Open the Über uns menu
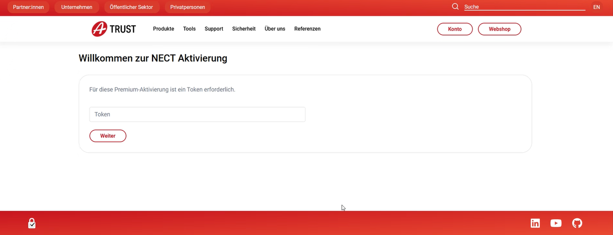The image size is (613, 235). click(x=275, y=29)
